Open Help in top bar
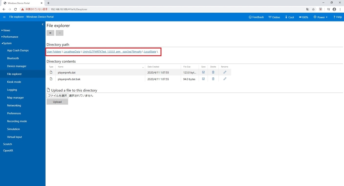The height and width of the screenshot is (186, 344). tap(337, 17)
